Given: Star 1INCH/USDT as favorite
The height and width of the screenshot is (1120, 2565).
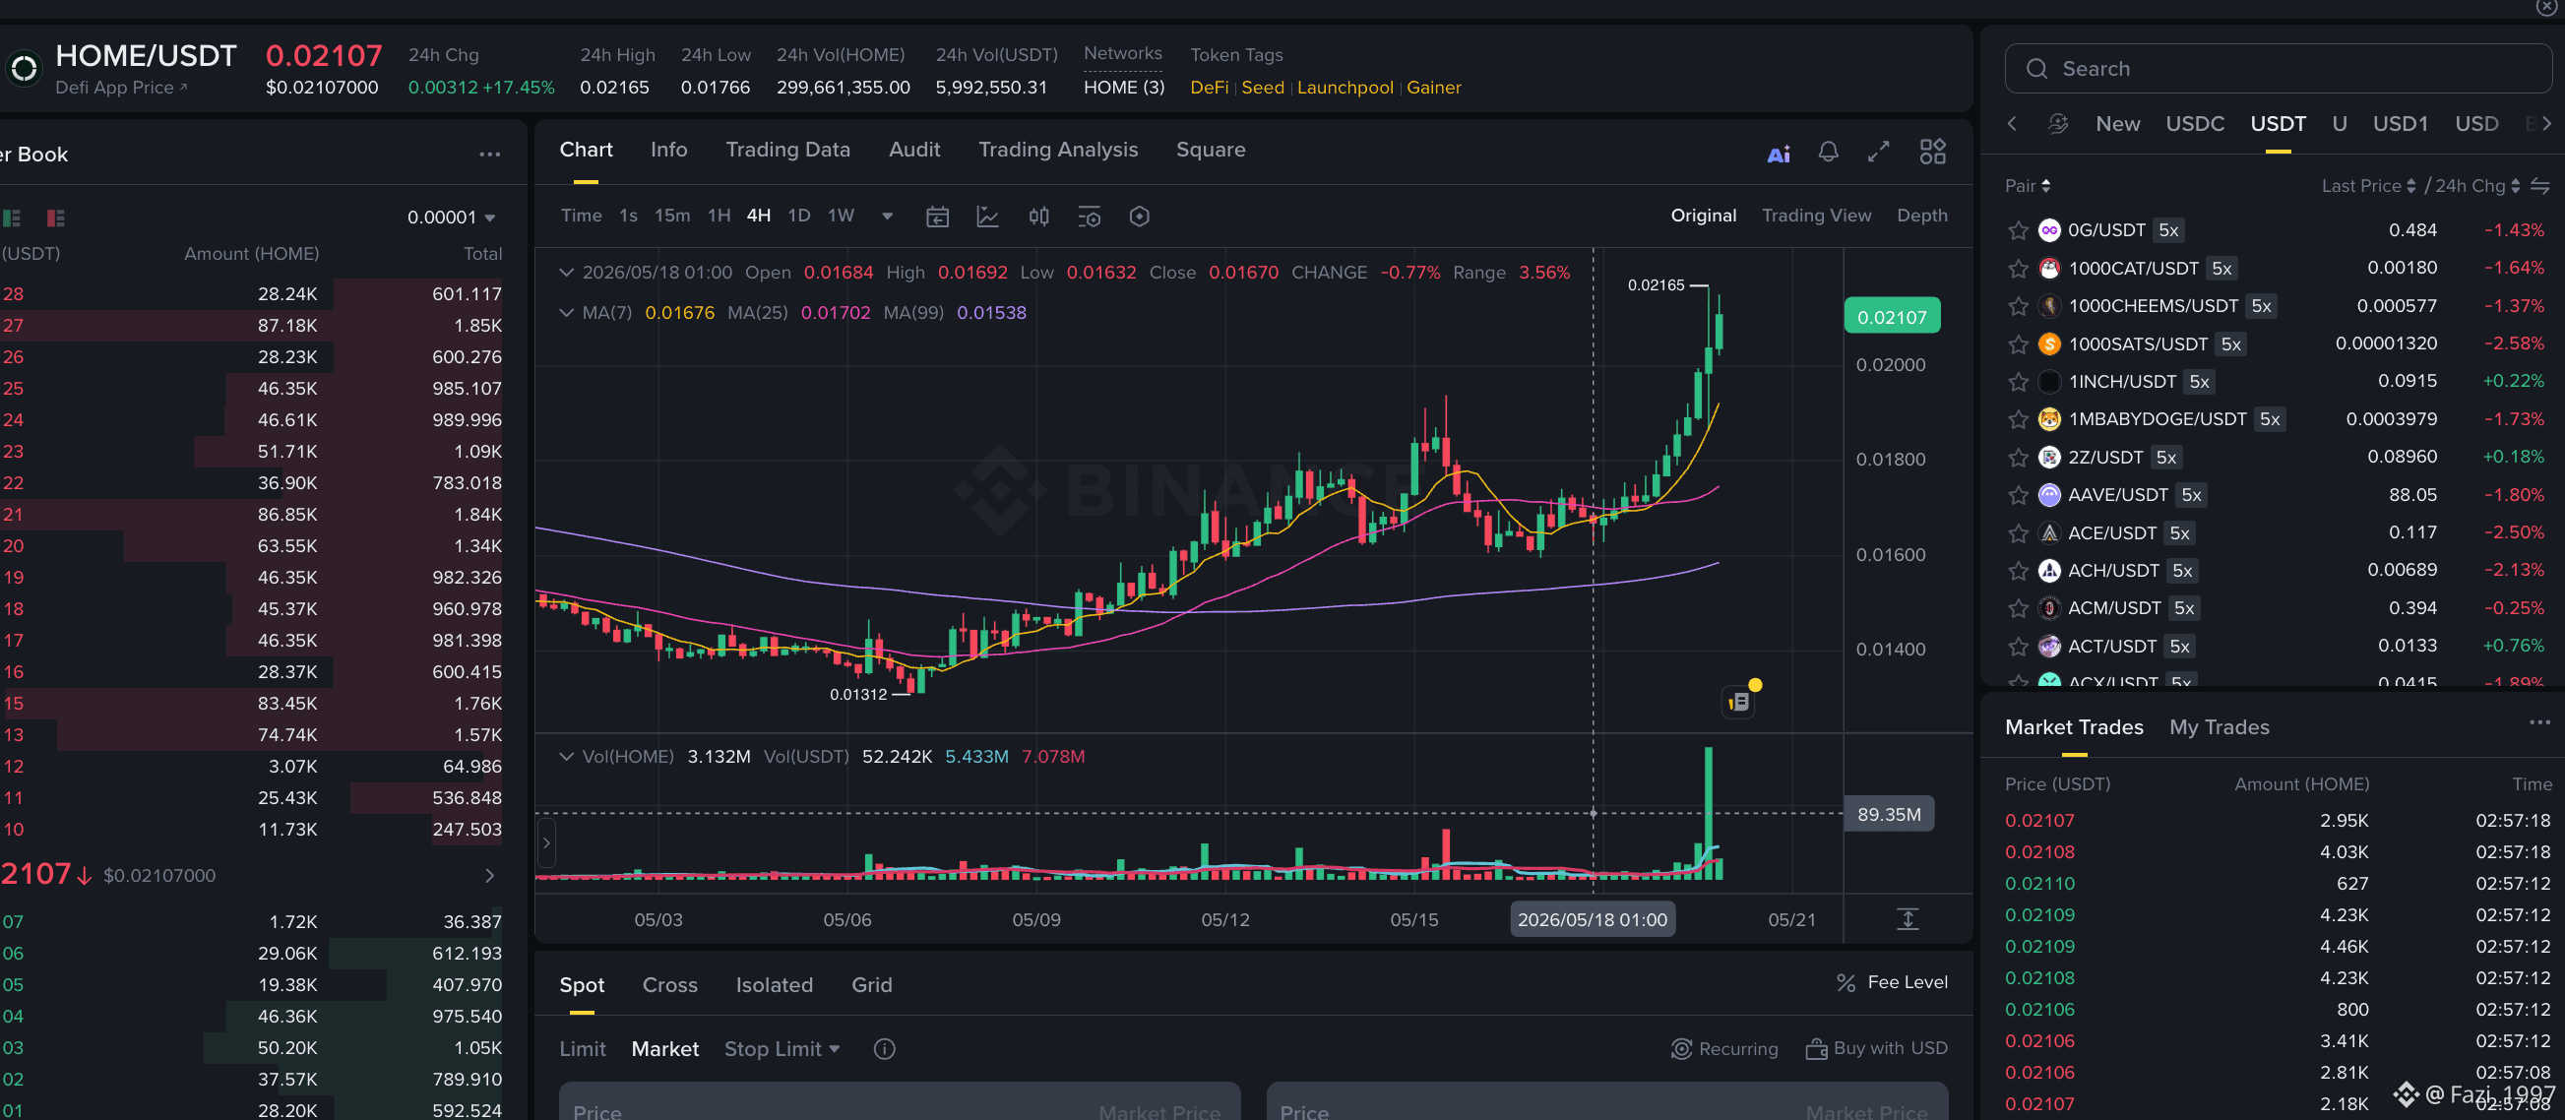Looking at the screenshot, I should tap(2019, 381).
